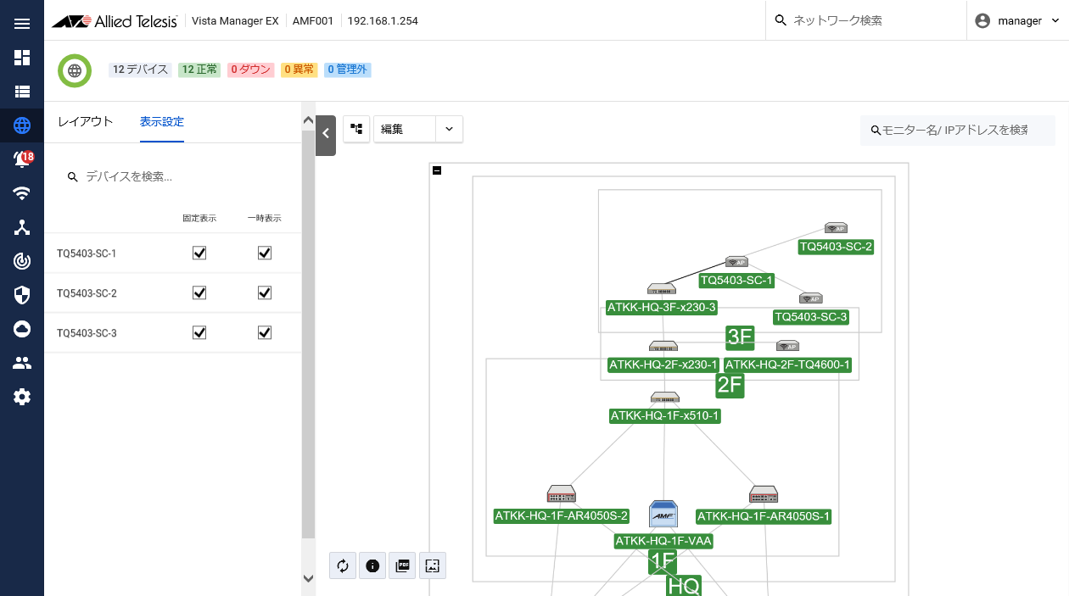This screenshot has height=596, width=1069.
Task: Select the ATKK-HQ-1F-VAA node label
Action: [663, 541]
